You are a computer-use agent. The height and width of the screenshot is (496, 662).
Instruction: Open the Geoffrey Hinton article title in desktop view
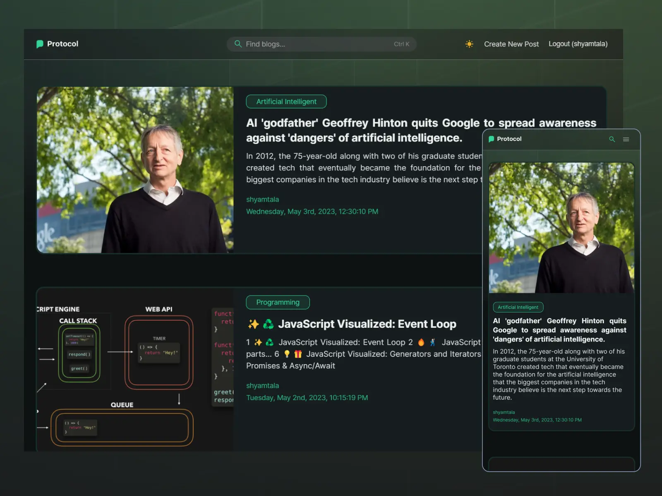[x=421, y=130]
